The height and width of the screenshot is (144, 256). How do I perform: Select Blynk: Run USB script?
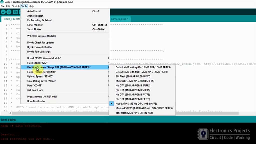tap(65, 51)
